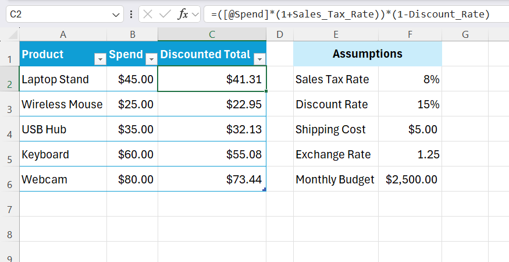Select row 4 header

pos(10,129)
